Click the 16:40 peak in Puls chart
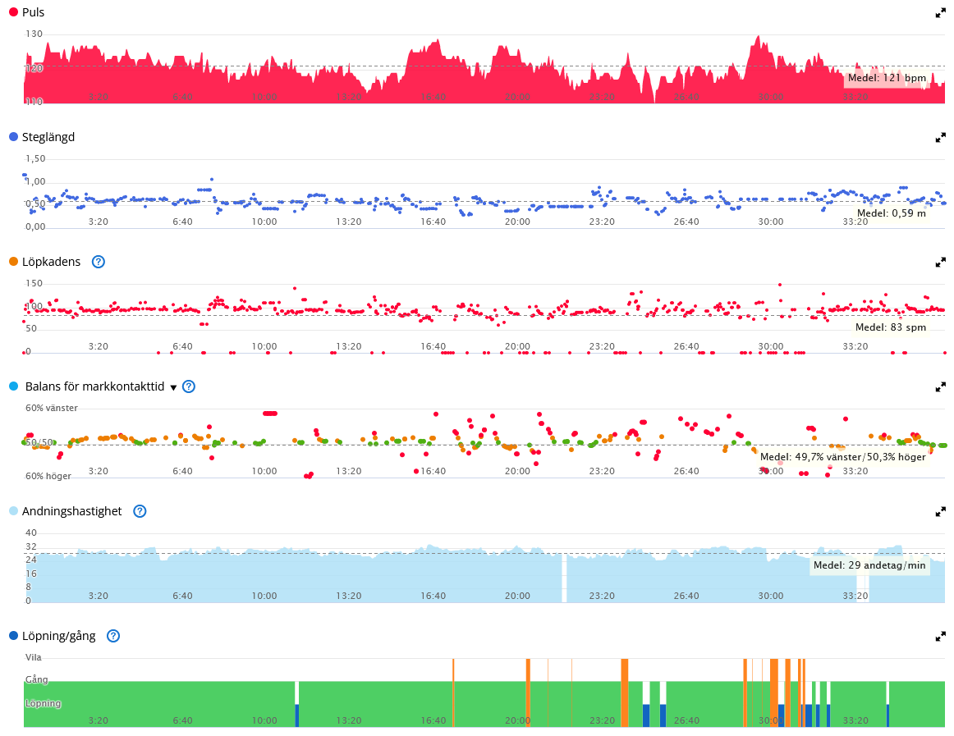 point(437,43)
